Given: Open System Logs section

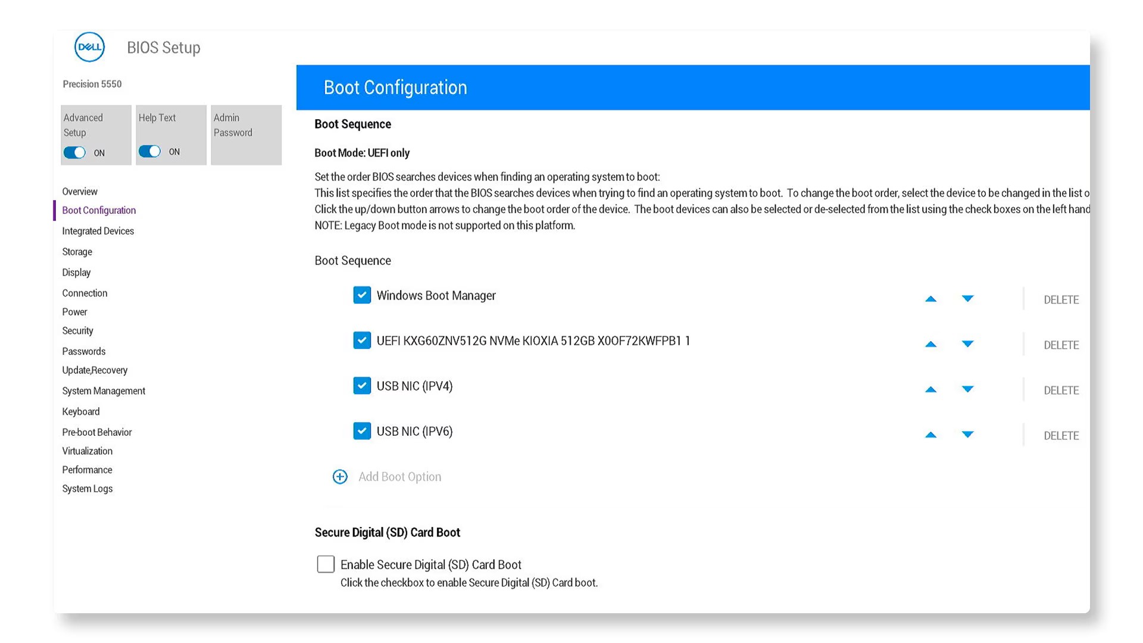Looking at the screenshot, I should click(87, 489).
